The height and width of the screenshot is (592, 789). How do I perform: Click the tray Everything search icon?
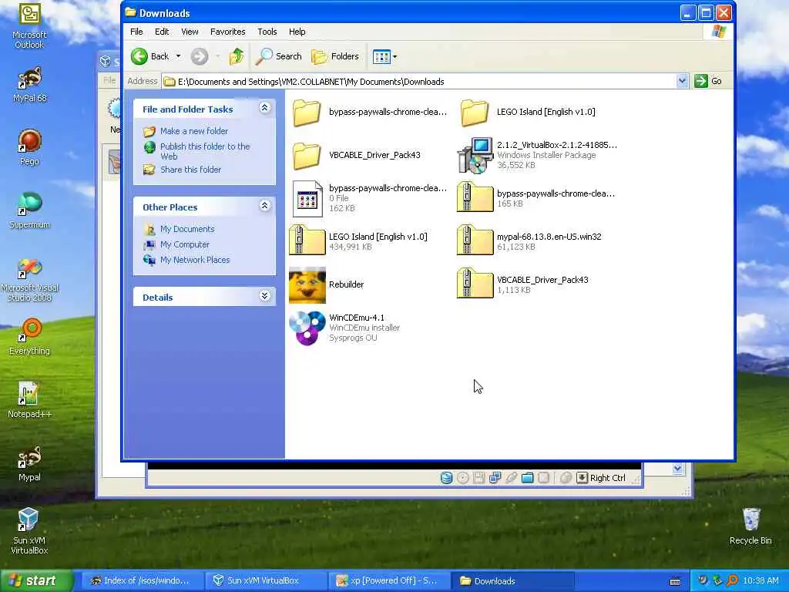pyautogui.click(x=732, y=581)
